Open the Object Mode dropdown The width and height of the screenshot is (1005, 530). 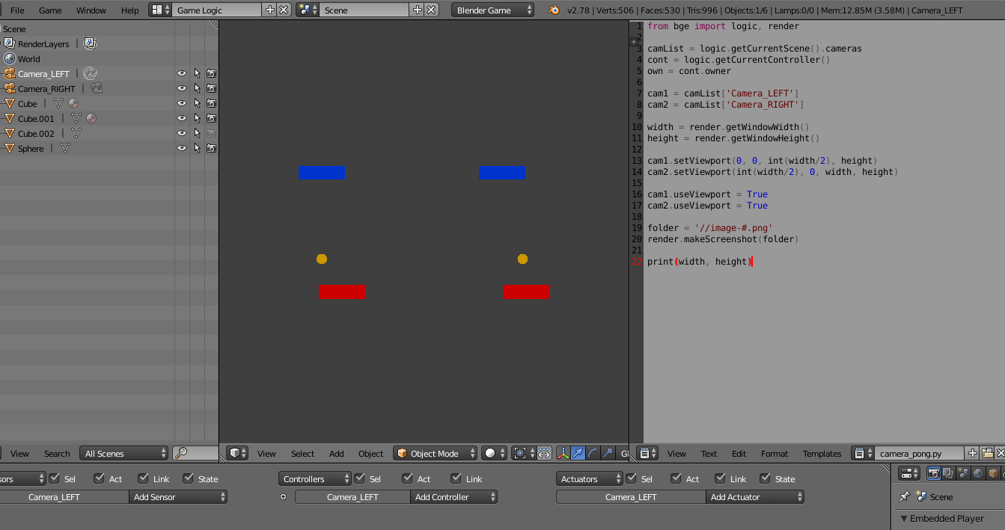[434, 453]
